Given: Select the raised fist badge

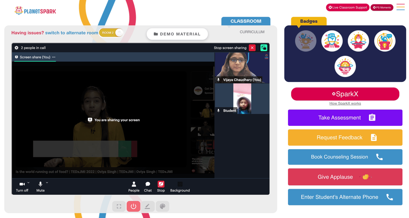Looking at the screenshot, I should [x=332, y=41].
